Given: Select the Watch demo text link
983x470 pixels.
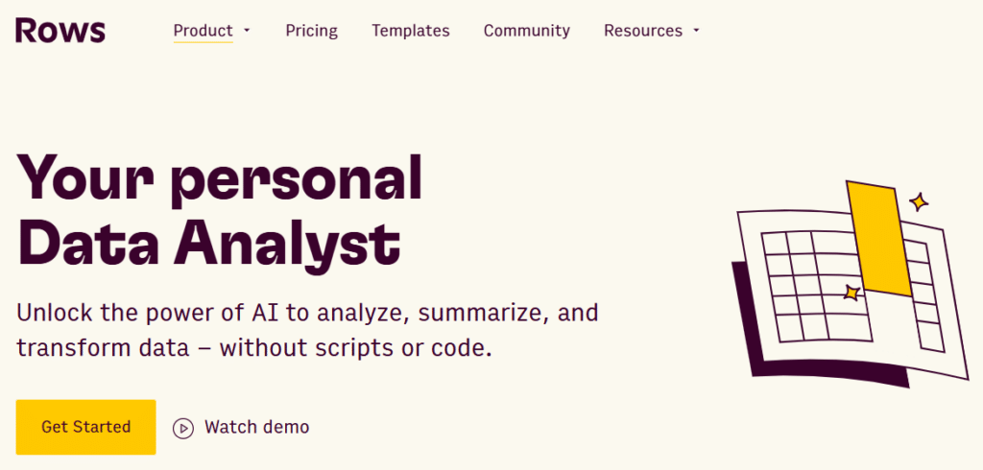Looking at the screenshot, I should (257, 428).
